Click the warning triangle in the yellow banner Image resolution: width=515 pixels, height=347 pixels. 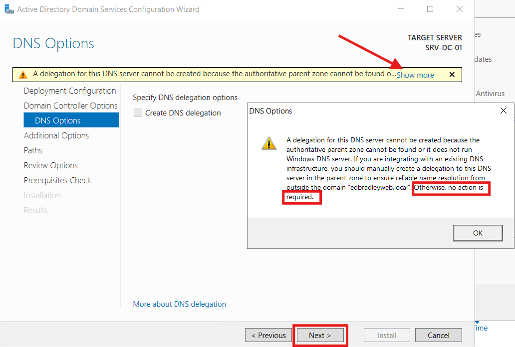coord(22,74)
